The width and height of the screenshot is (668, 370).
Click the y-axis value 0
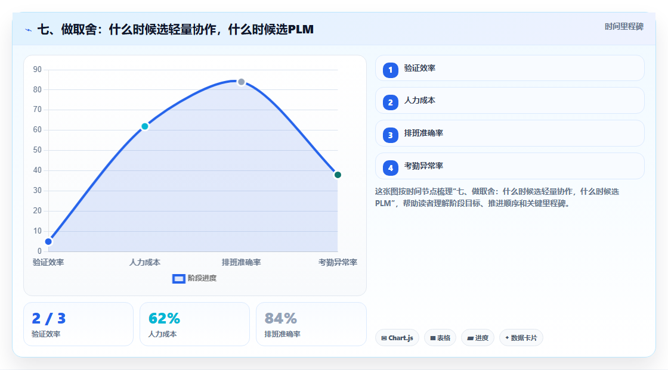(x=39, y=251)
